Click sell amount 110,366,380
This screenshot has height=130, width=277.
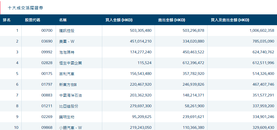pyautogui.click(x=194, y=127)
